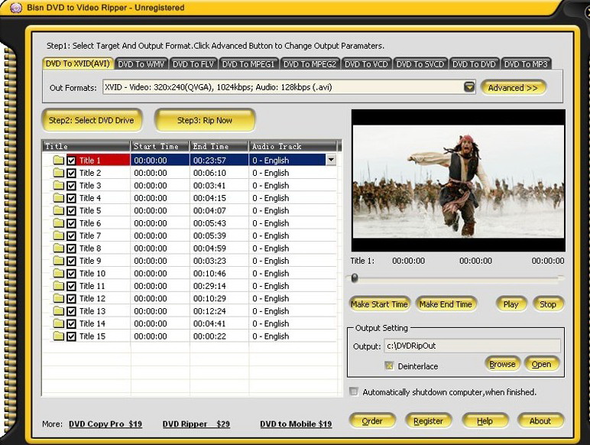Click the folder icon beside Title 7

coord(58,235)
